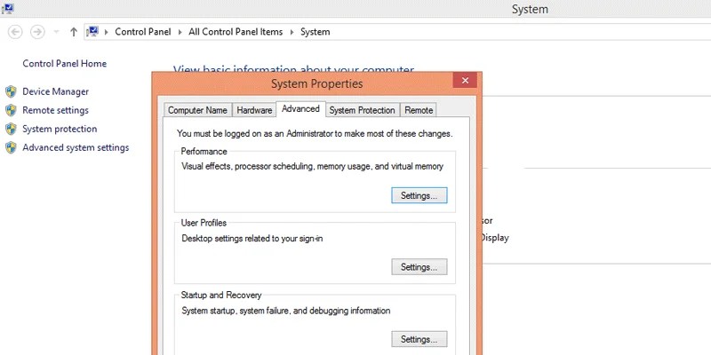Select System breadcrumb in address bar

pyautogui.click(x=316, y=32)
